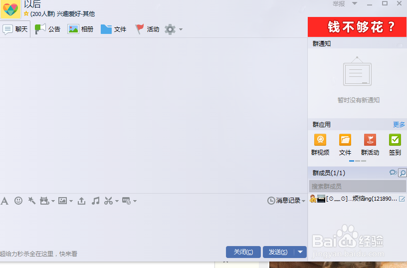Click the 群通知 panel header
Screen dimensions: 407x268
pyautogui.click(x=322, y=43)
